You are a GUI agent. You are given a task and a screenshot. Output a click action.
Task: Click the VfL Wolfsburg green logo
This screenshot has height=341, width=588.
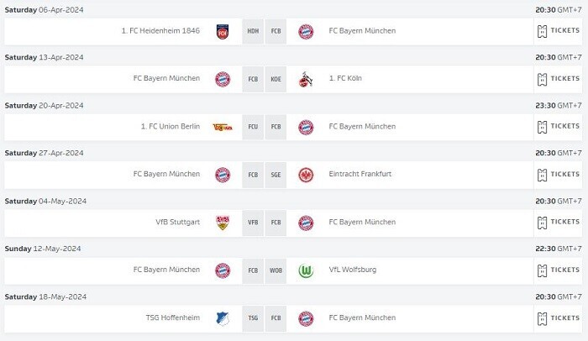click(306, 270)
